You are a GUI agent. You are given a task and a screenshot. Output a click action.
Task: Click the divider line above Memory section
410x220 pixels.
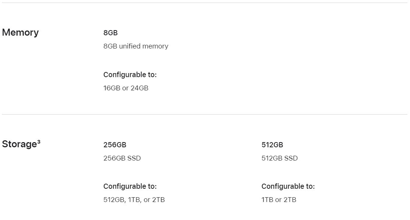[205, 3]
